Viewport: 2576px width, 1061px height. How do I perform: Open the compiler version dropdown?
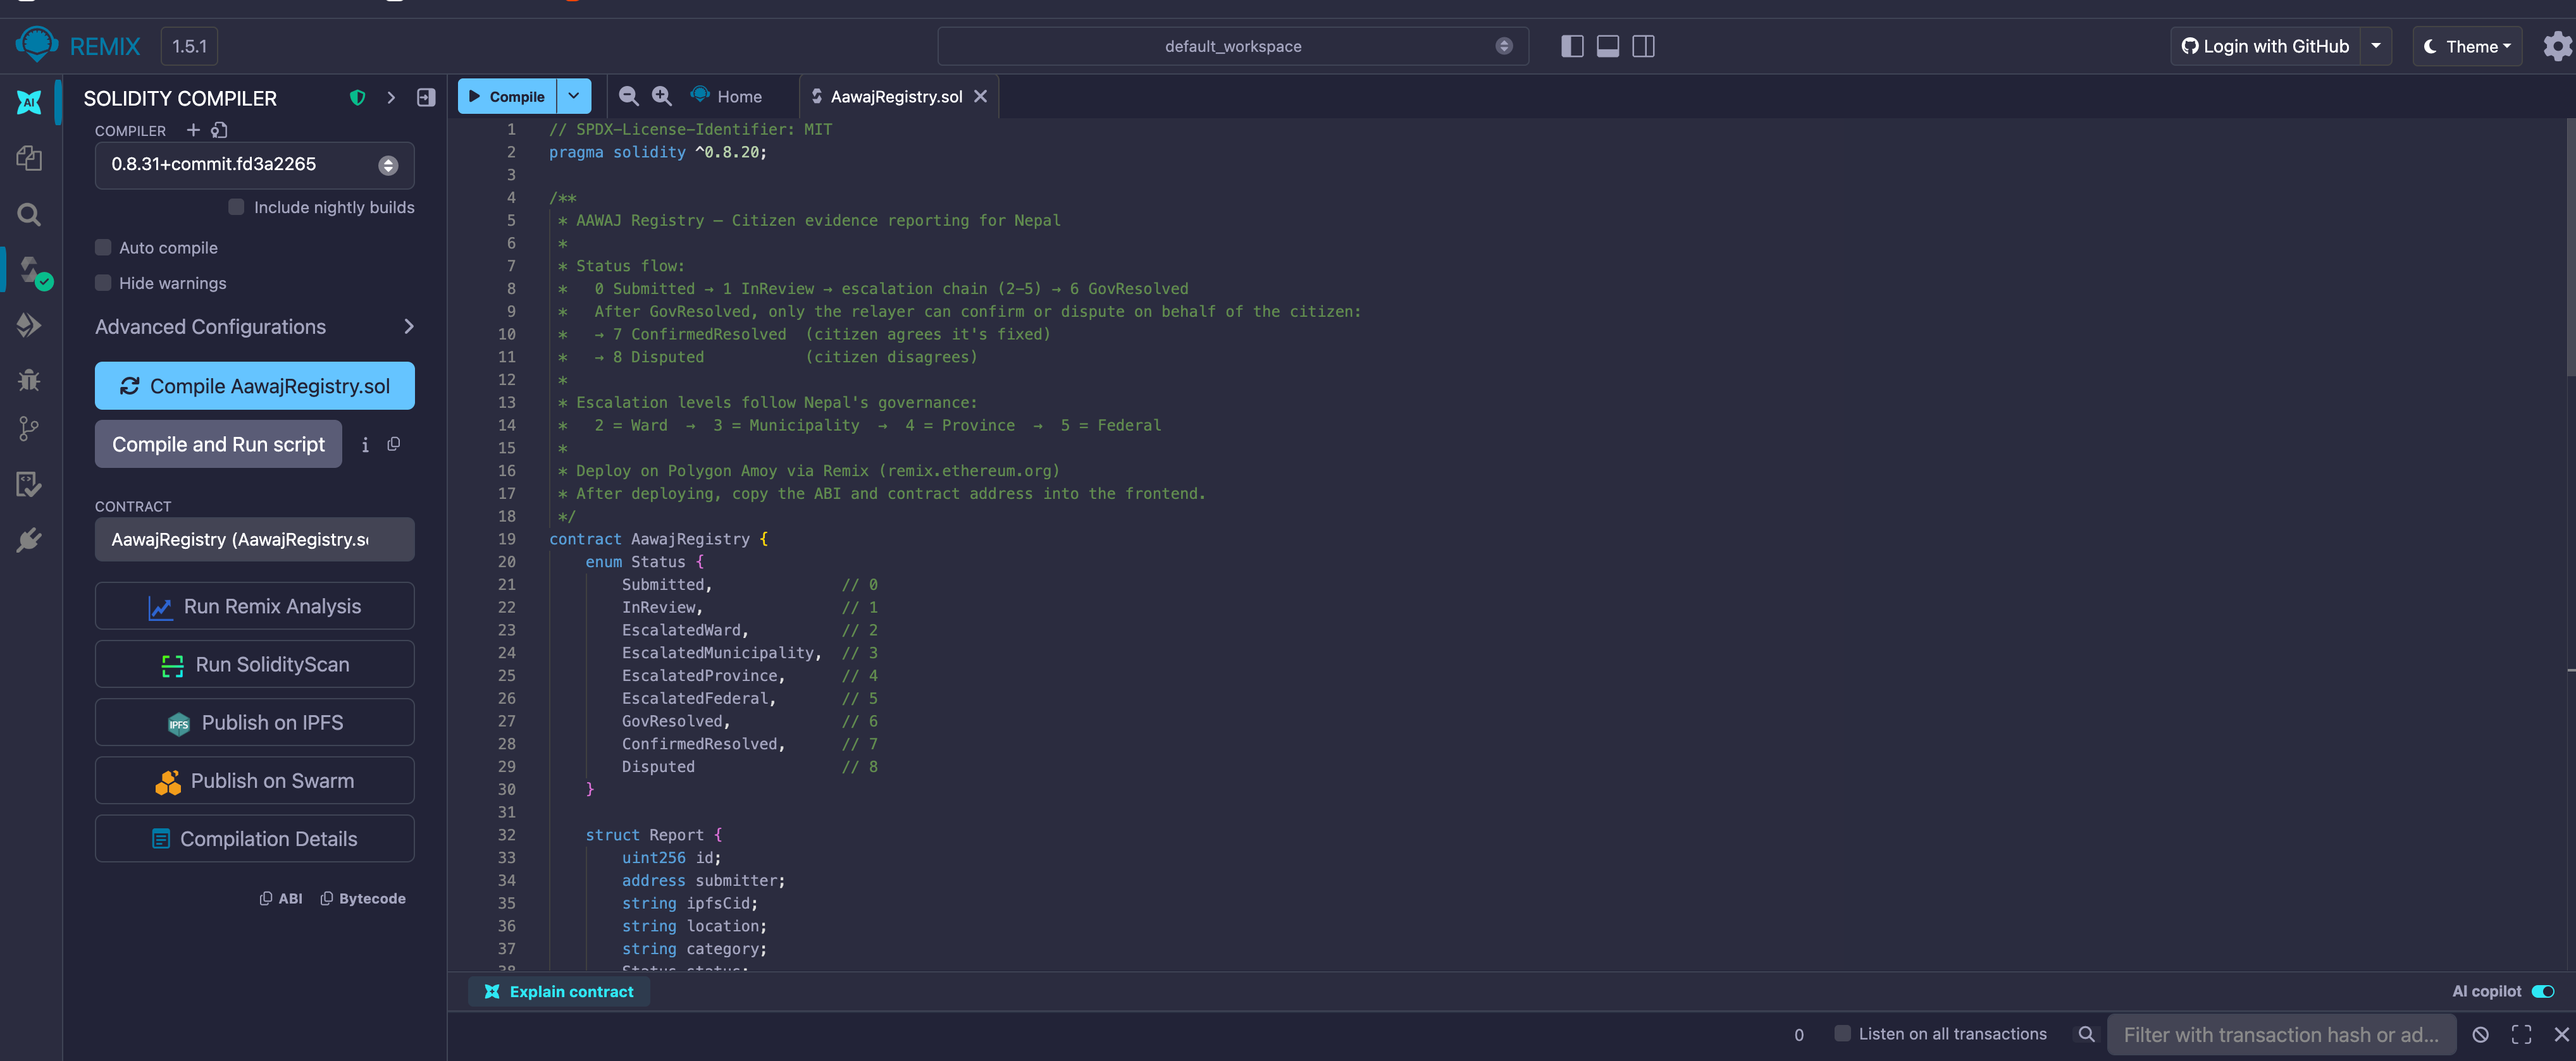click(254, 165)
